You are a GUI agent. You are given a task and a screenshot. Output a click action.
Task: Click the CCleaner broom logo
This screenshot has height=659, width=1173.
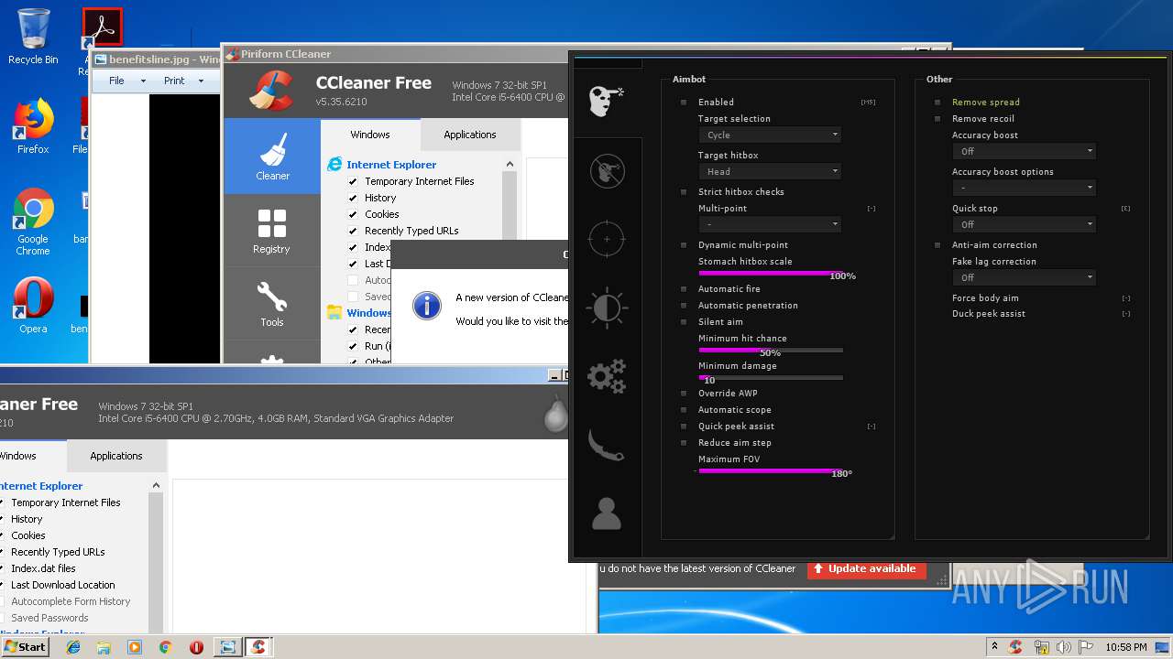(271, 91)
